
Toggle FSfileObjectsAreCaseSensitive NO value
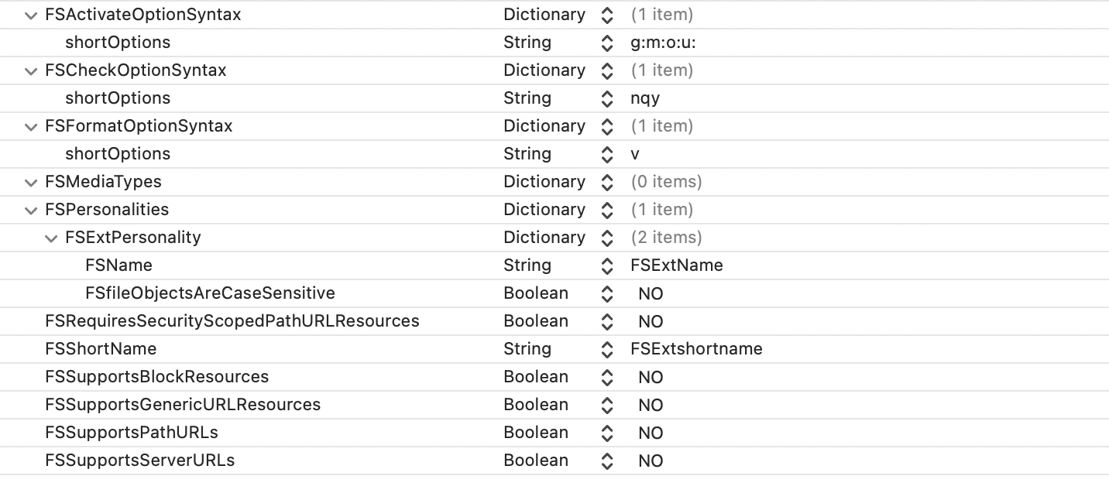point(651,294)
